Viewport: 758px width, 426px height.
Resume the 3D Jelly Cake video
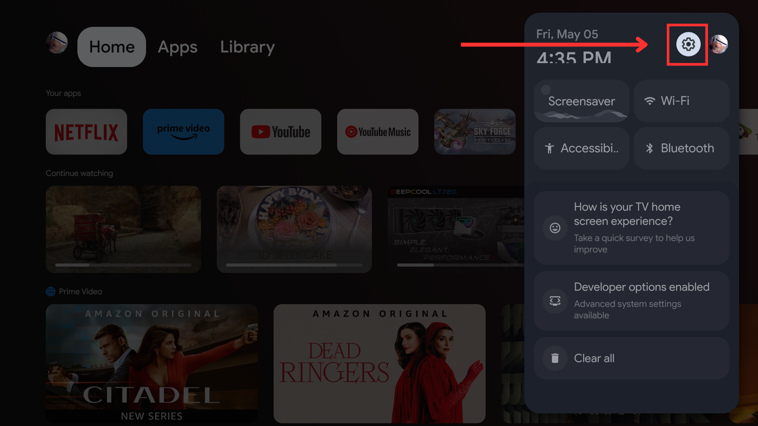click(294, 229)
